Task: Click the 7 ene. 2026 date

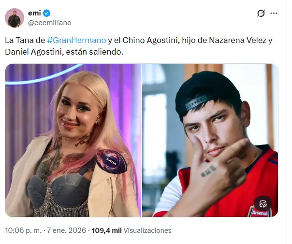Action: click(x=66, y=230)
